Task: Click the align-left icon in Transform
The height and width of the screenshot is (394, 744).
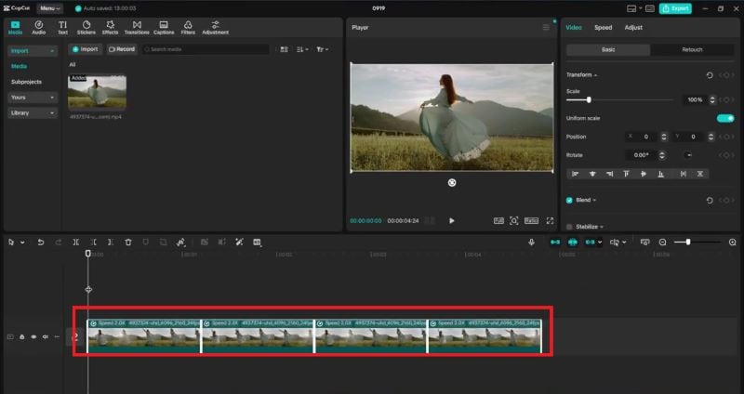Action: coord(576,174)
